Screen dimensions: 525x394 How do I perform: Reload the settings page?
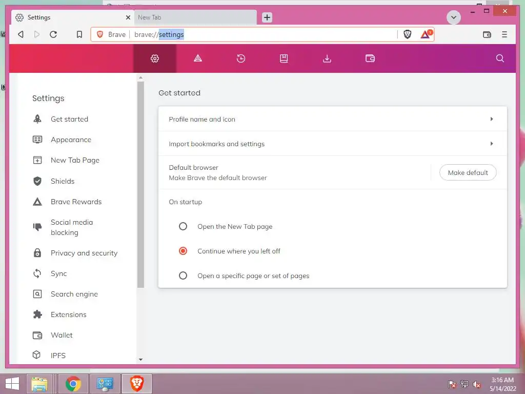(53, 34)
